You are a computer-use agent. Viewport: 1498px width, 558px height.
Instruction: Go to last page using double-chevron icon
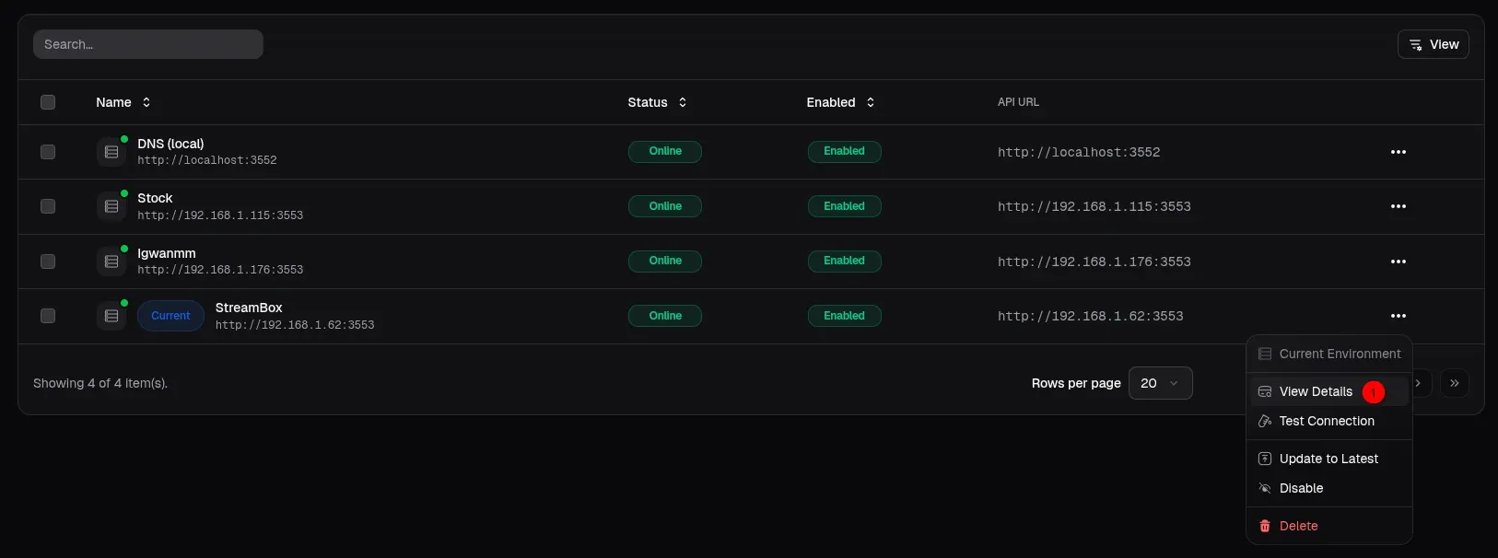pos(1454,383)
